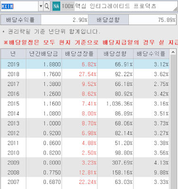Image resolution: width=178 pixels, height=189 pixels.
Task: Select the 2011 year cell
Action: tap(13, 143)
